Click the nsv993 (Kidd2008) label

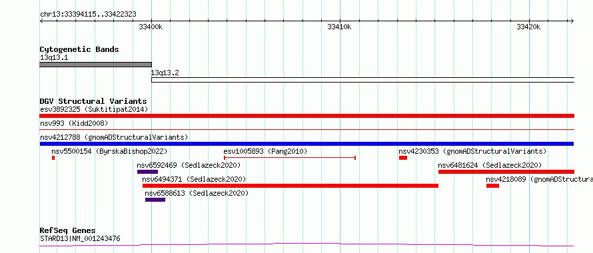[74, 123]
